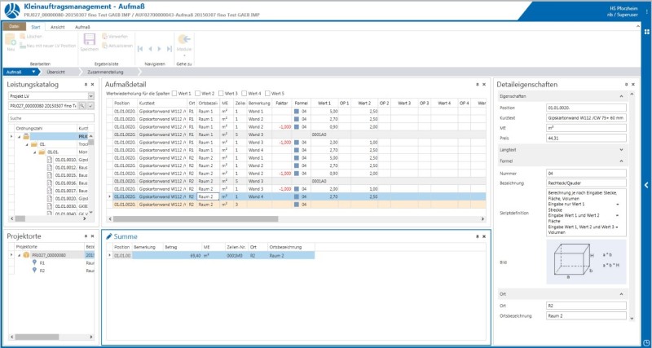
Task: Click into the Suche search field
Action: point(51,118)
